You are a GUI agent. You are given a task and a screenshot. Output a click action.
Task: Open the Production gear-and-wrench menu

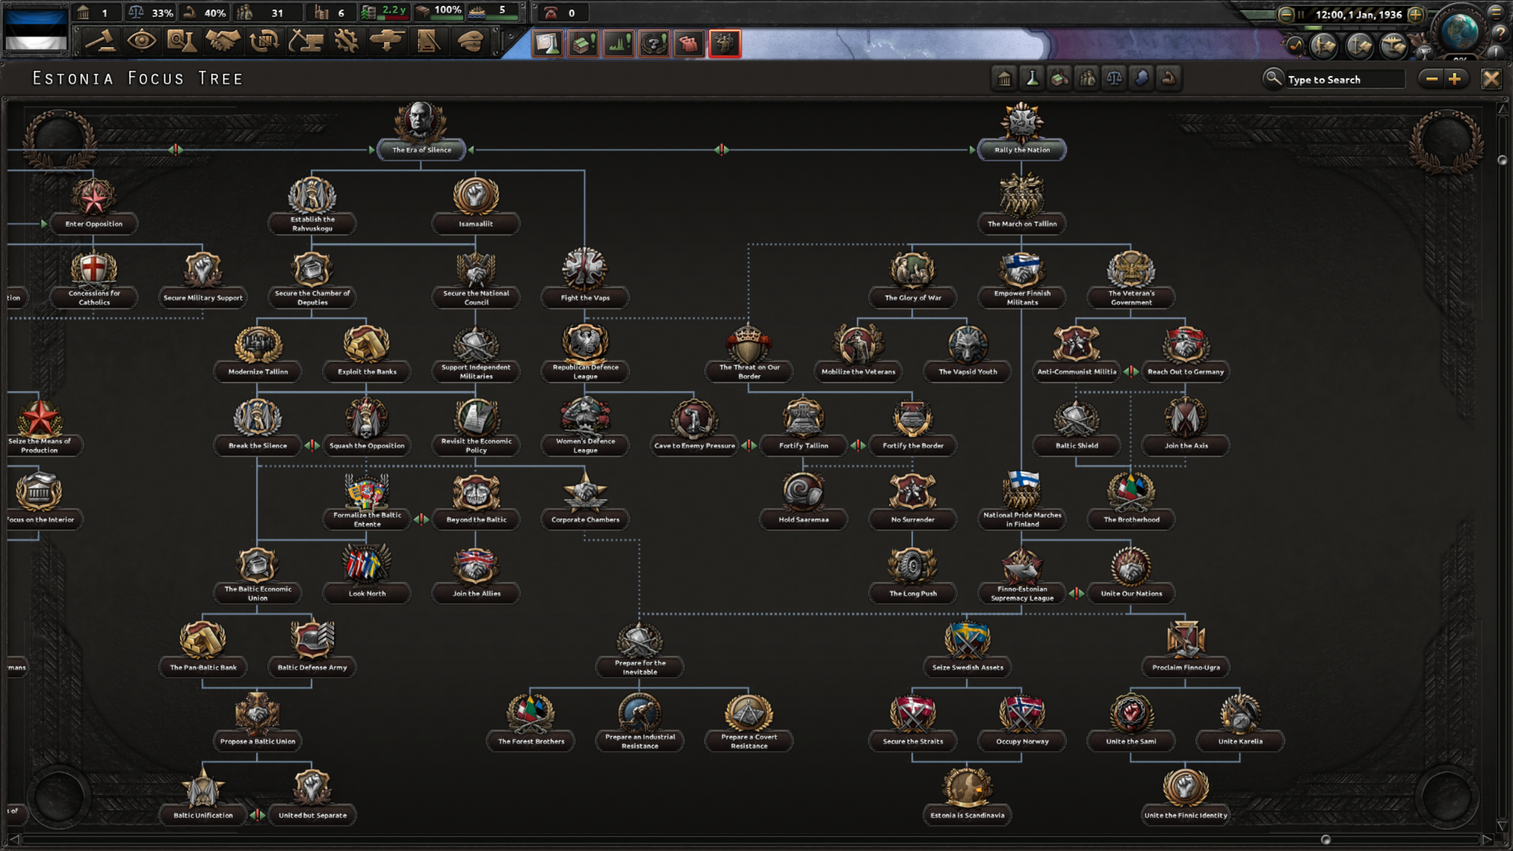pyautogui.click(x=346, y=42)
